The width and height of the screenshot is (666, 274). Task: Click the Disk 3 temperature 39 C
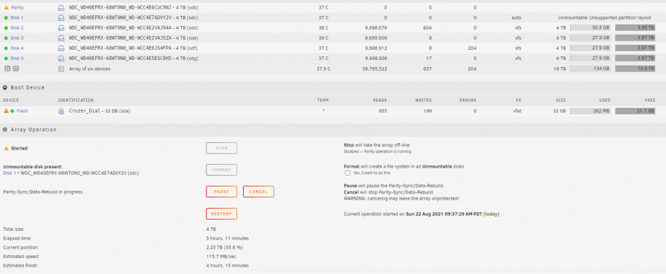click(x=323, y=38)
